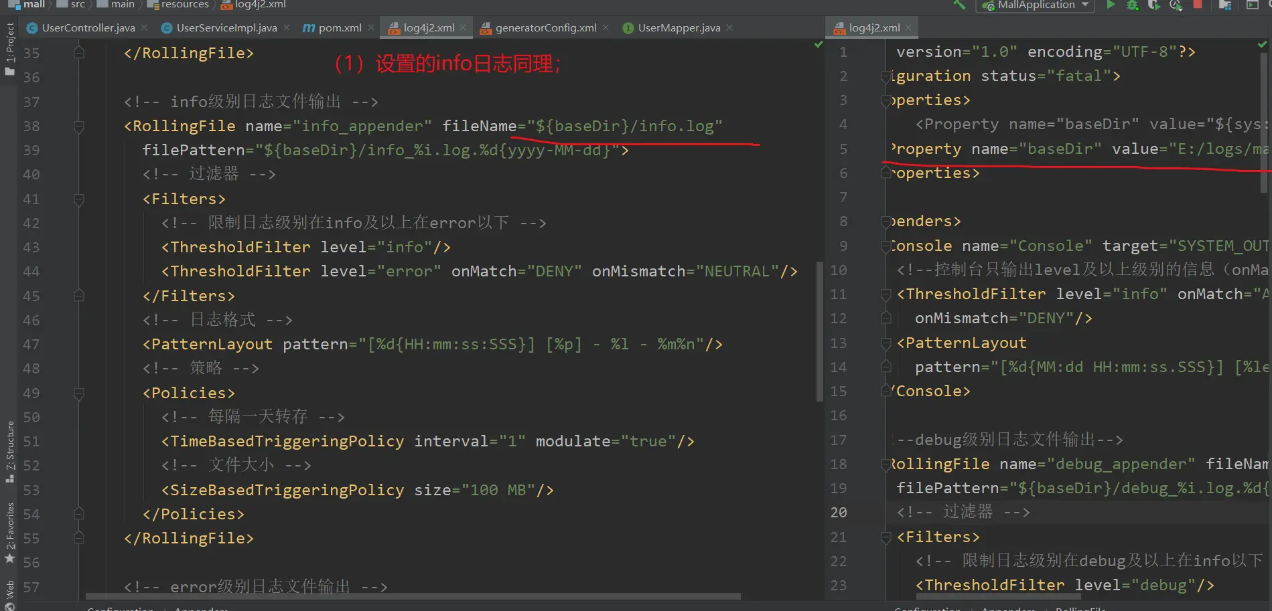Run MallApplication with coverage

coord(1153,5)
